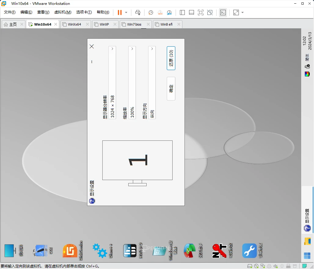
Task: Click the sound card status icon
Action: click(x=276, y=266)
